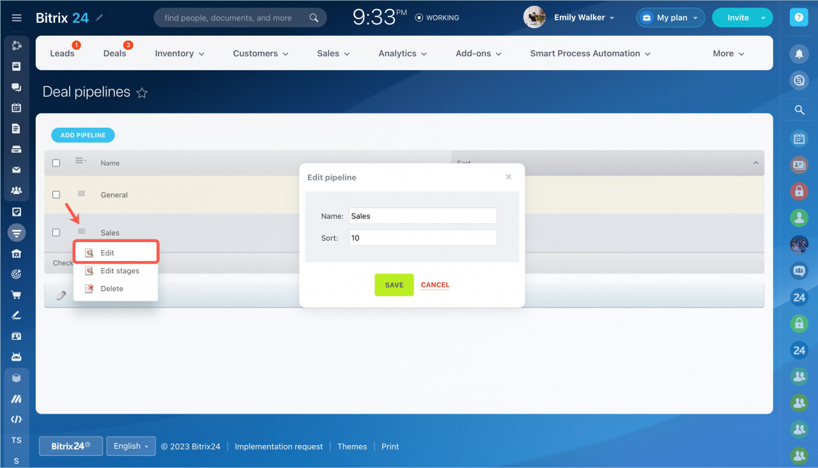Expand the Analytics dropdown menu
818x468 pixels.
pos(403,54)
